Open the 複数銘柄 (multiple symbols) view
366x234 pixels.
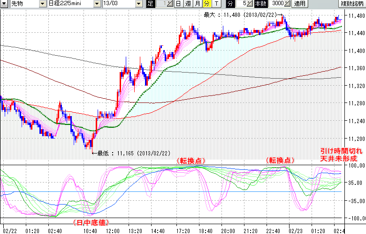352,4
